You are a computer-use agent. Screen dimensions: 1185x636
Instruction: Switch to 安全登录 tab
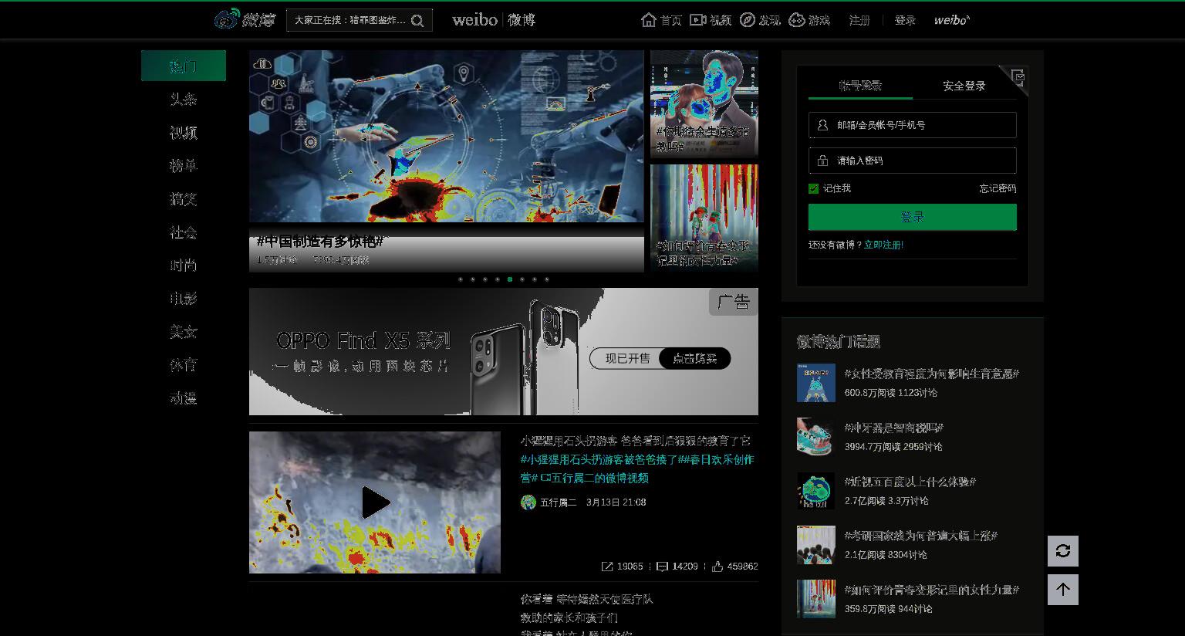[x=964, y=86]
